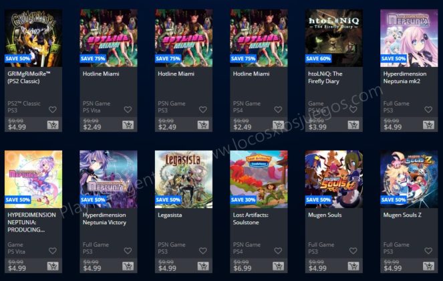This screenshot has width=443, height=281.
Task: Toggle wishlist heart for GRIMgRiMoiRe
Action: click(53, 110)
